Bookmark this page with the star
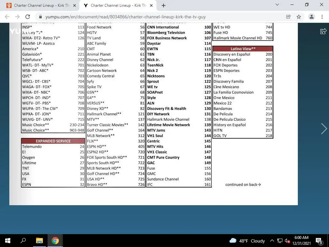The height and width of the screenshot is (247, 329). point(299,17)
